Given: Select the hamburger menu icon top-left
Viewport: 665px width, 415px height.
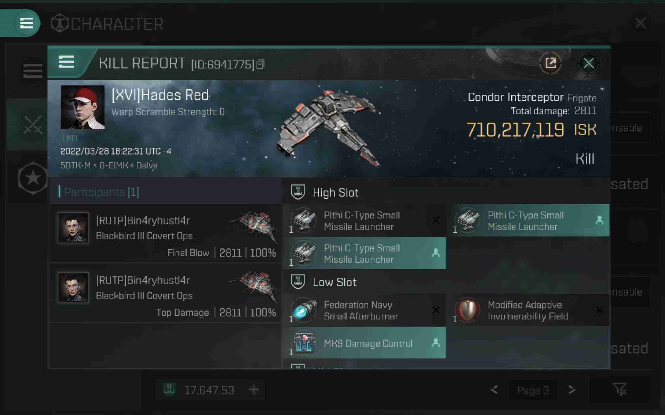Looking at the screenshot, I should pyautogui.click(x=26, y=23).
